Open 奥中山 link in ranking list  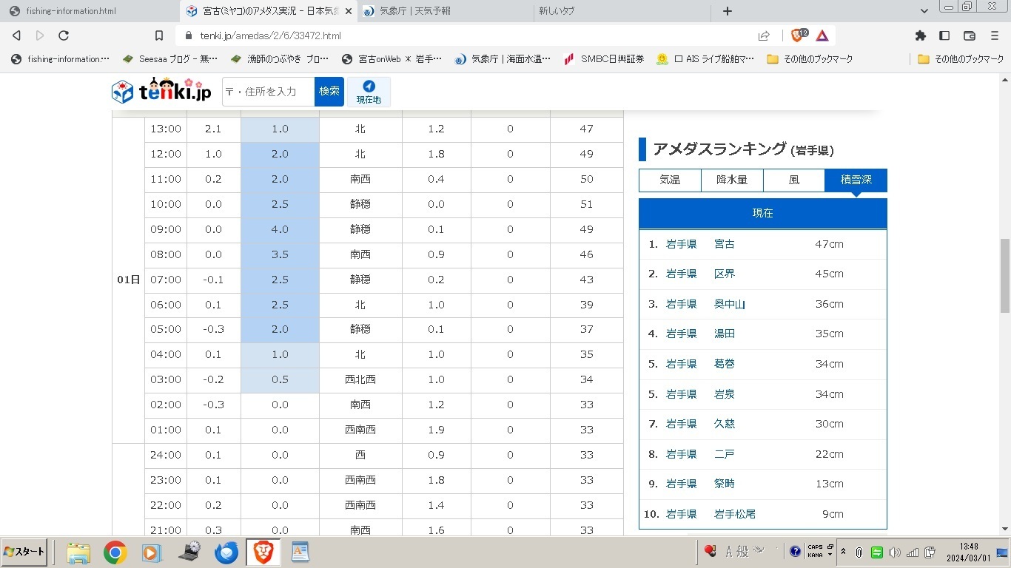point(730,304)
